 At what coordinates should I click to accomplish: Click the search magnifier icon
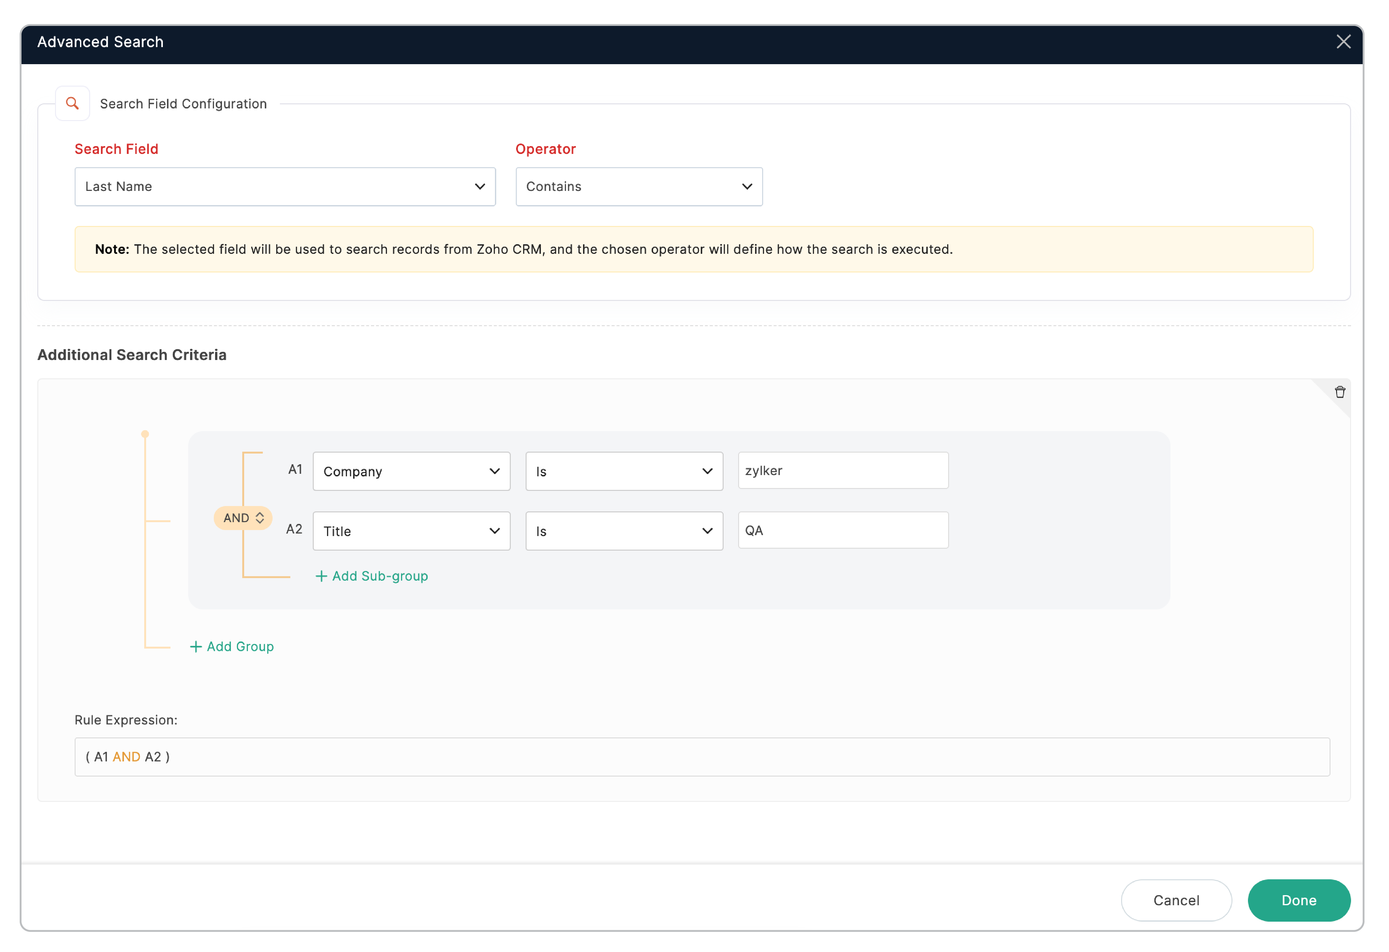pyautogui.click(x=72, y=103)
